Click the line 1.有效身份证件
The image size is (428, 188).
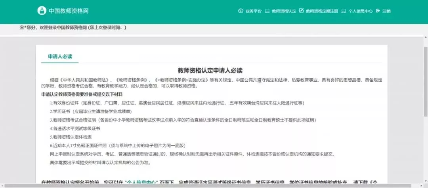(x=177, y=103)
